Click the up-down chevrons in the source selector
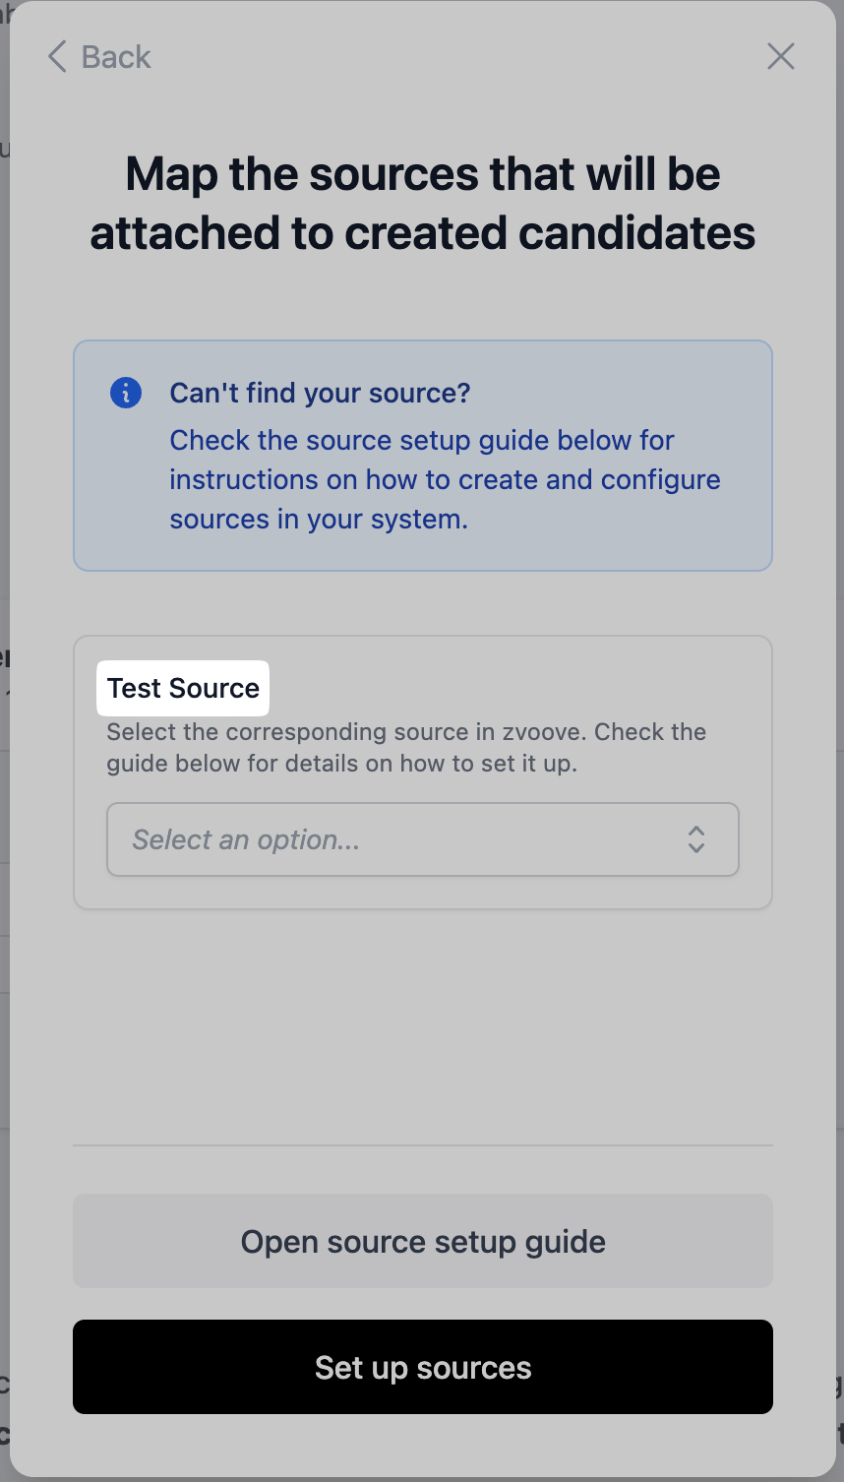Viewport: 844px width, 1482px height. (696, 839)
